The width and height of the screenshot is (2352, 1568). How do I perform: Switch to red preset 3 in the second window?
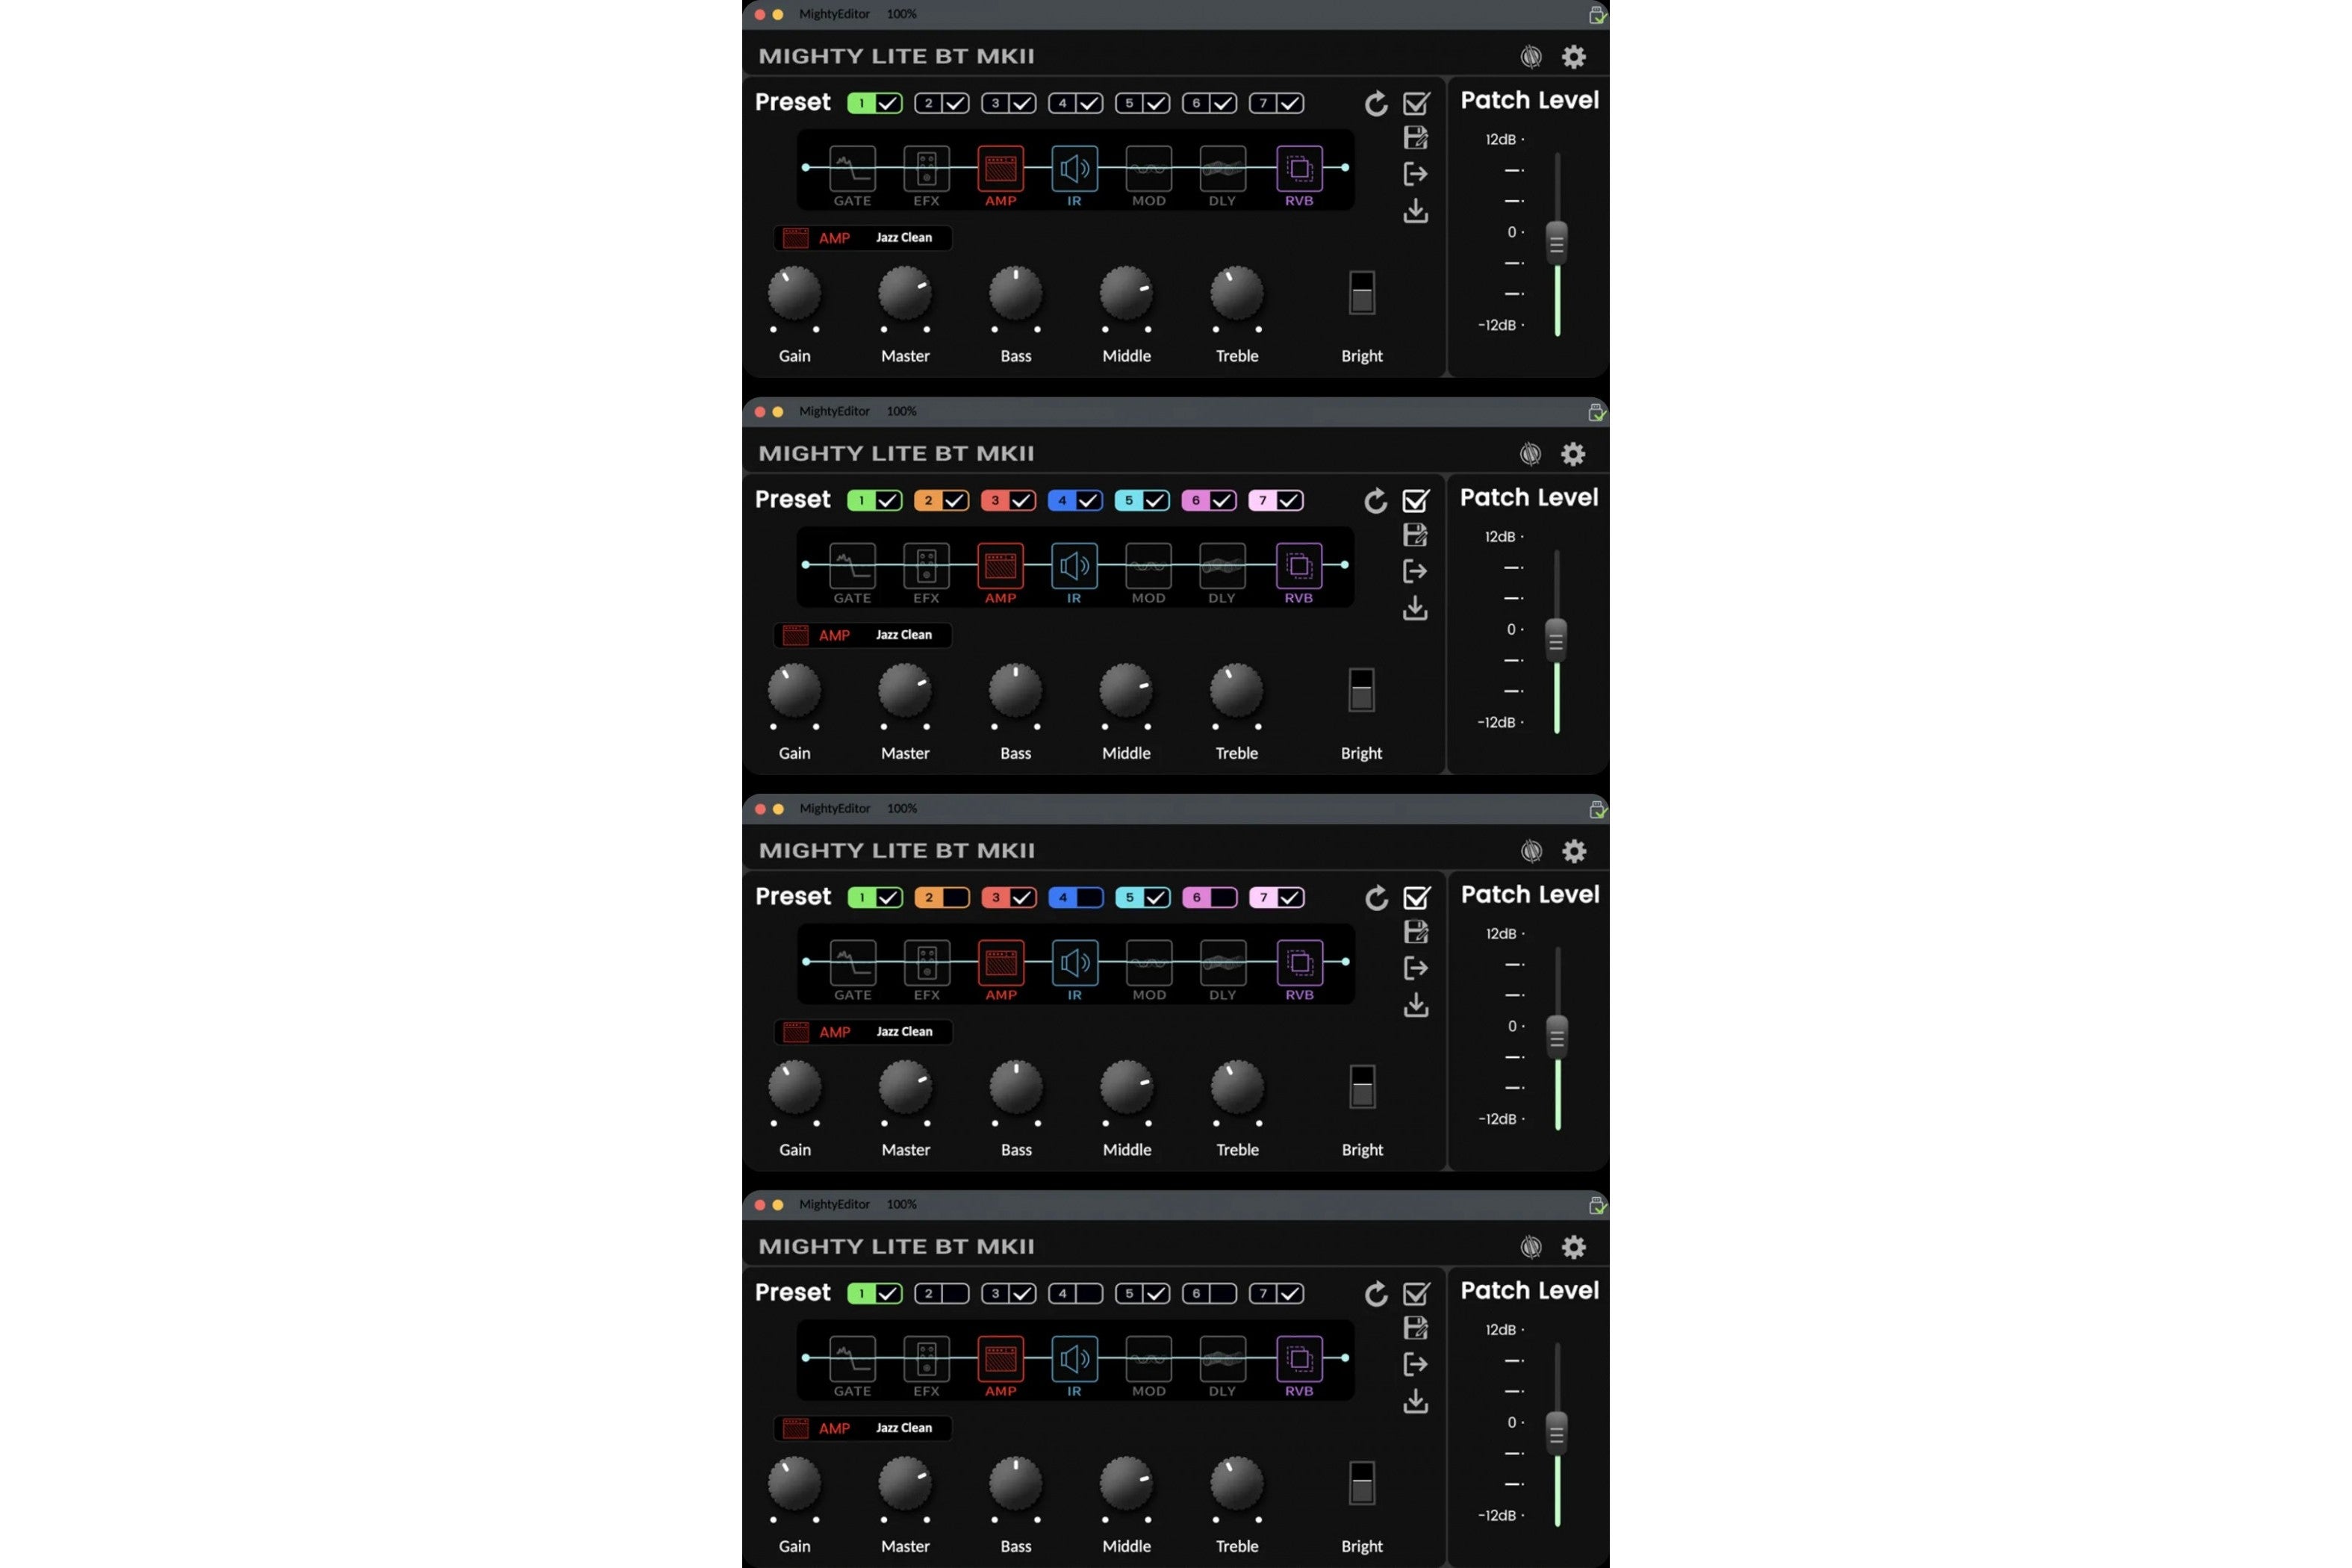pyautogui.click(x=995, y=500)
